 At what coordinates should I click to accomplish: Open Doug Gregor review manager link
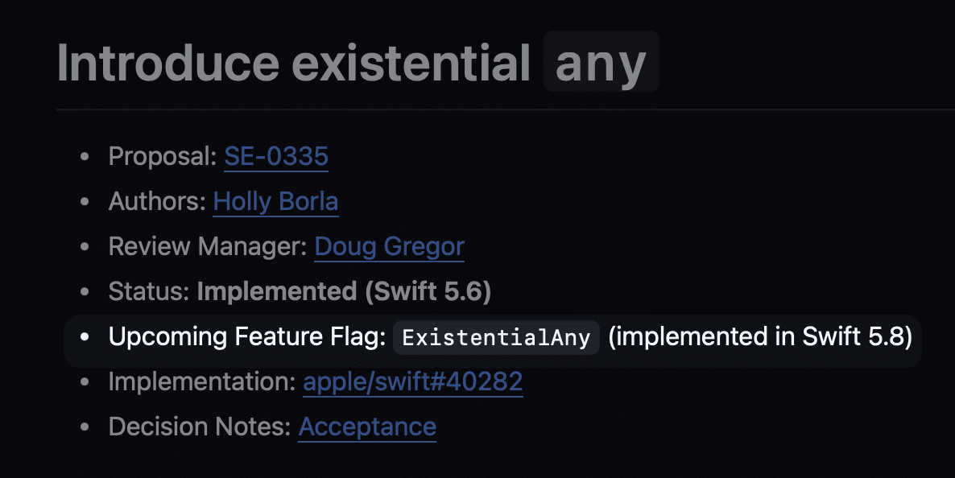tap(389, 246)
